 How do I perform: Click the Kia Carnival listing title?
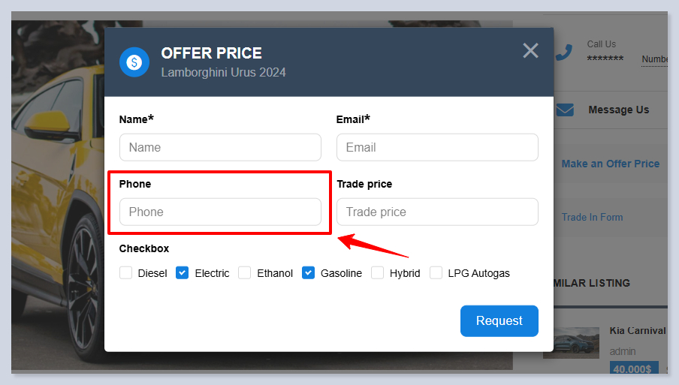[x=637, y=331]
